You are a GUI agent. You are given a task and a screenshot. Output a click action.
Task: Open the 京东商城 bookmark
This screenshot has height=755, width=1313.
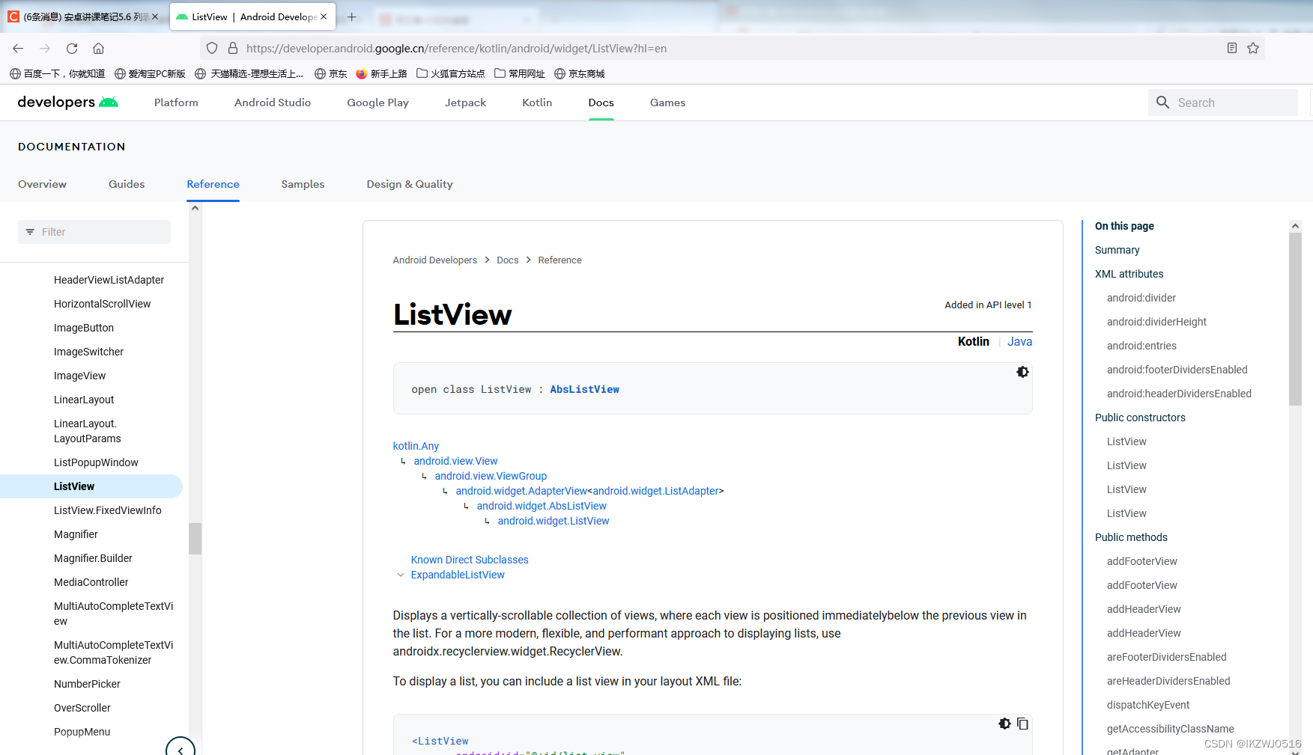579,73
